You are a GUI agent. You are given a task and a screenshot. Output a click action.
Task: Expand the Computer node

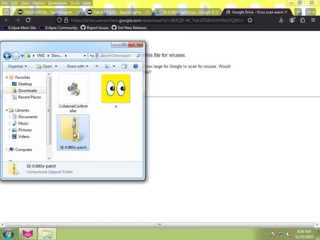[7, 150]
